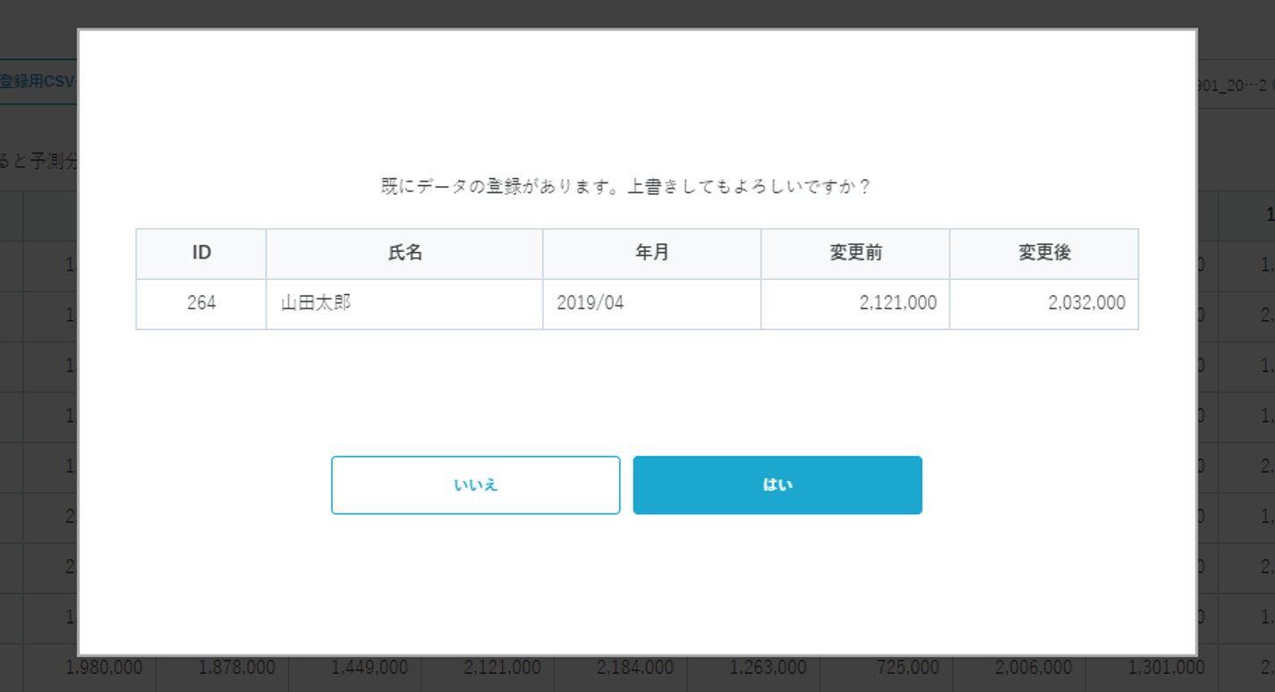Click the overwrite confirmation message text
1275x692 pixels.
[x=625, y=187]
